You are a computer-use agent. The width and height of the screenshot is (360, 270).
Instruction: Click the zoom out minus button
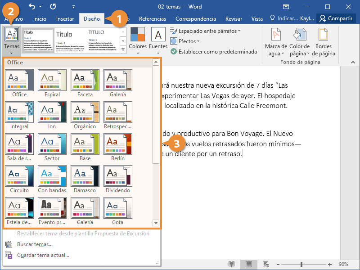tap(278, 265)
